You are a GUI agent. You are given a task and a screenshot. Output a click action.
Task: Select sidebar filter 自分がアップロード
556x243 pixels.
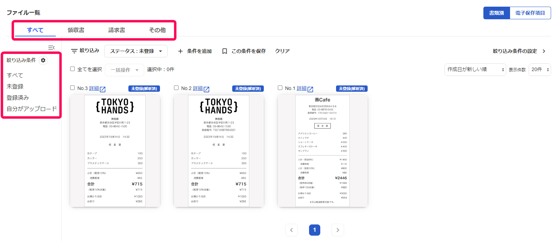[32, 109]
